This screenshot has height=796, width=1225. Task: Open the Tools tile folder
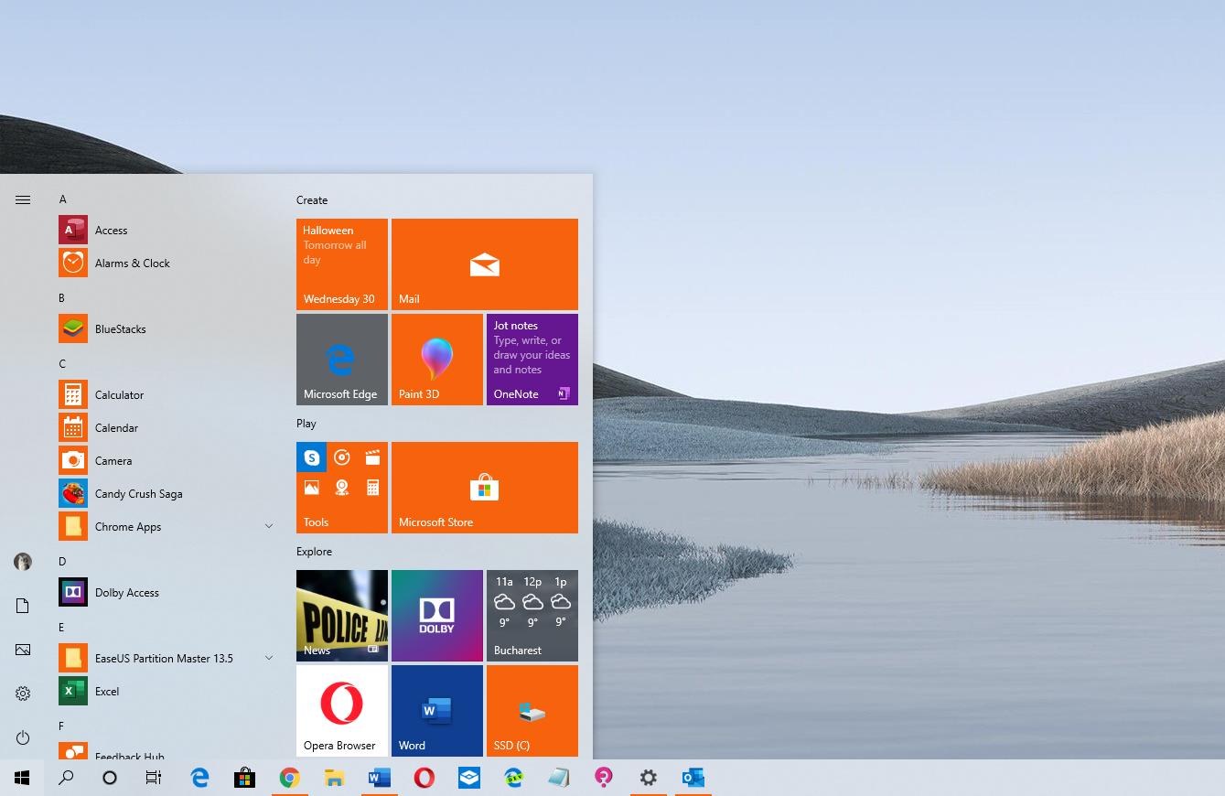tap(342, 488)
